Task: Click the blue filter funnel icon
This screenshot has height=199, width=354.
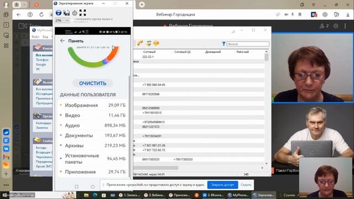Action: click(223, 44)
